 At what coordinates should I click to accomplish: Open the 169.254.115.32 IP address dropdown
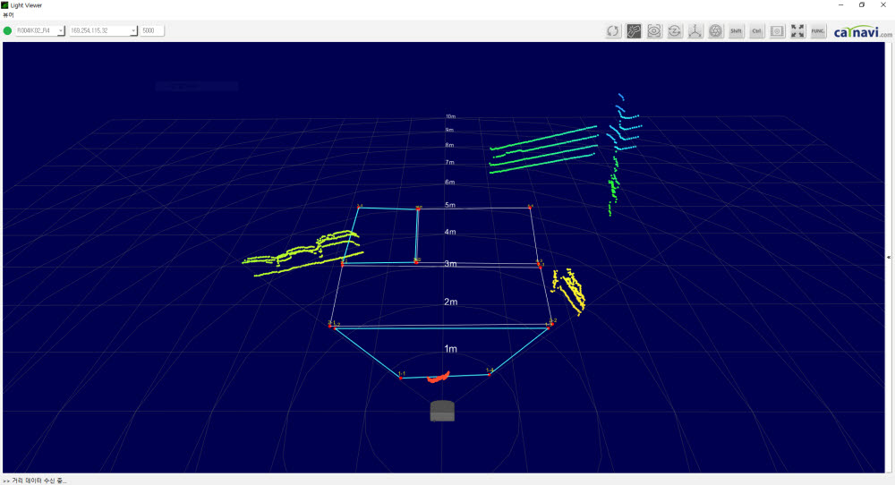pos(103,30)
